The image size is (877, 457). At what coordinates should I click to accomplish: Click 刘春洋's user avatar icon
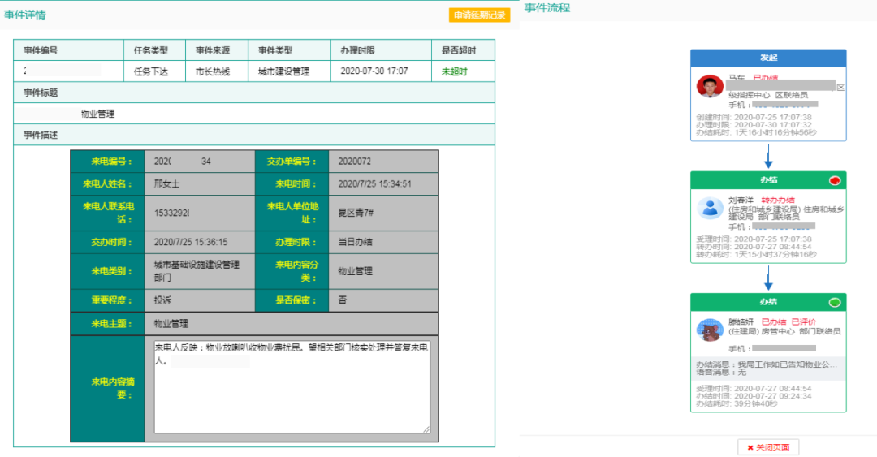point(710,208)
